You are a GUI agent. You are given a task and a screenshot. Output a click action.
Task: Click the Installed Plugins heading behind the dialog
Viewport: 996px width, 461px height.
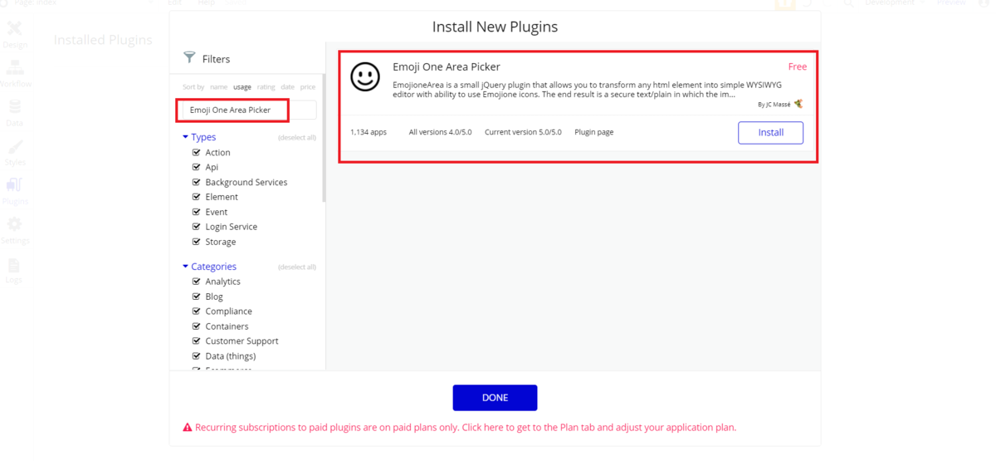103,40
